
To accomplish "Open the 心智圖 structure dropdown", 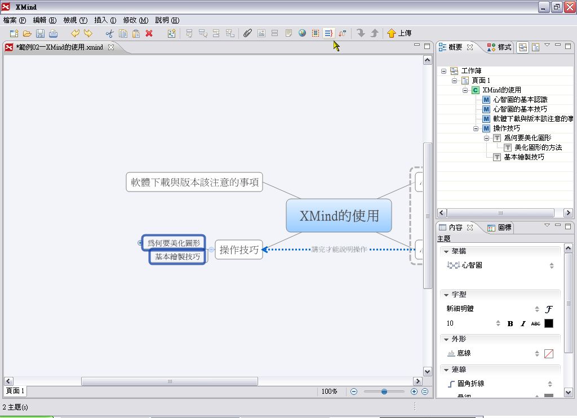I will tap(552, 265).
